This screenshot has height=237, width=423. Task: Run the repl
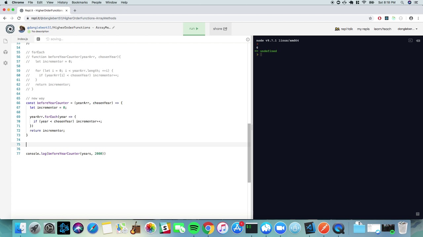tap(194, 29)
